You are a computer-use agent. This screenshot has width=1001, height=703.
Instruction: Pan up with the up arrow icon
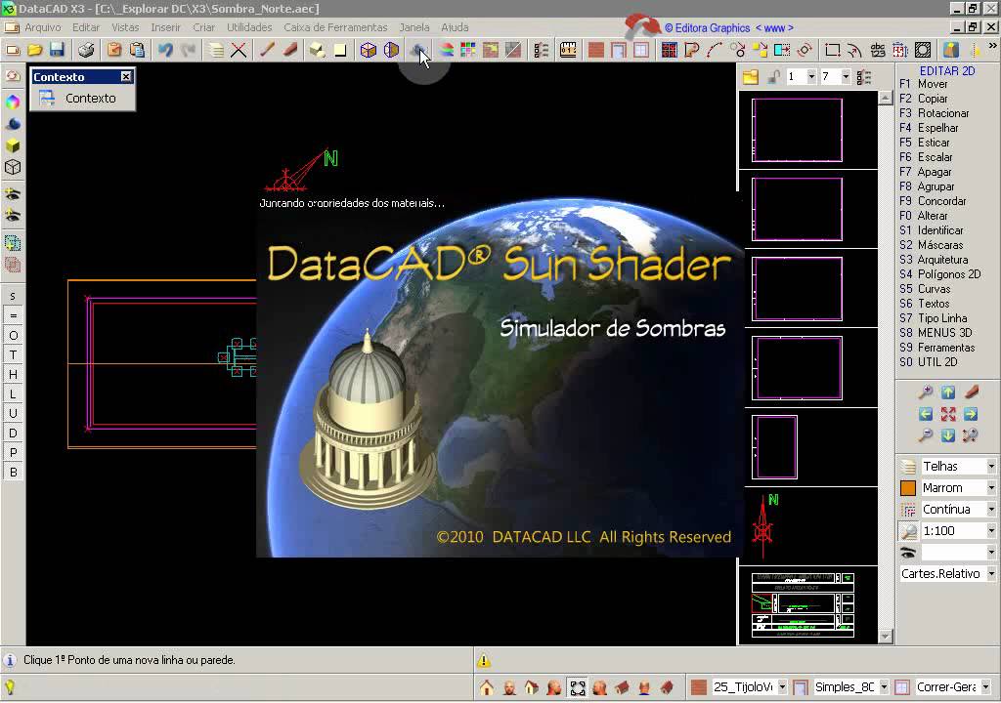click(x=948, y=392)
